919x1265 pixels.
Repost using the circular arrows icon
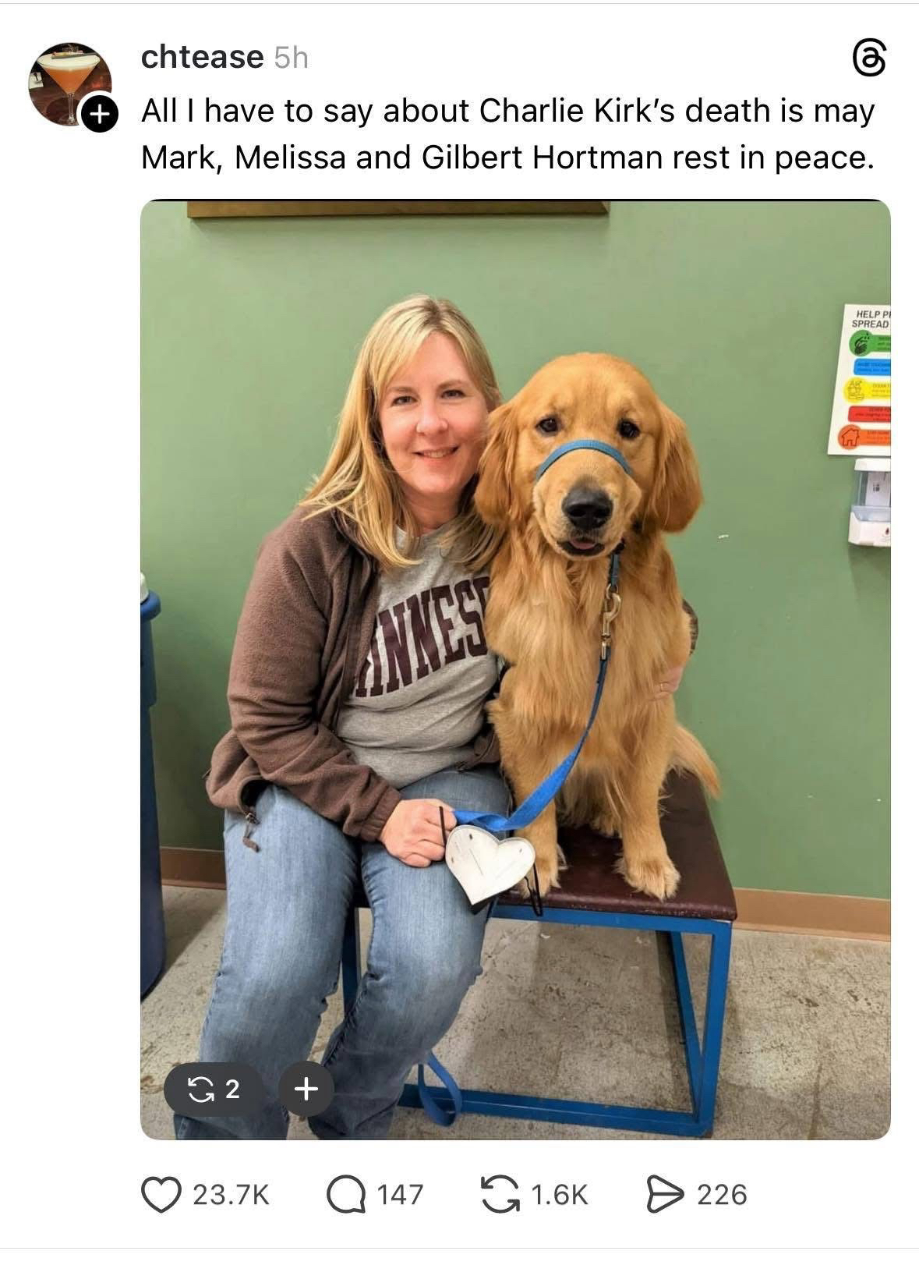point(501,1195)
